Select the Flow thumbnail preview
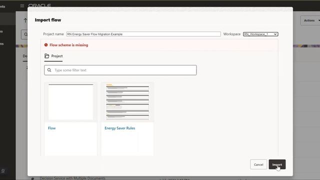This screenshot has width=320, height=180. 70,102
